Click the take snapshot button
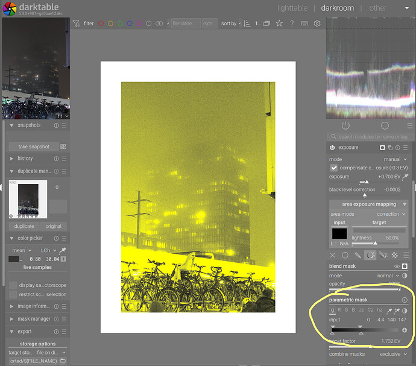This screenshot has width=416, height=366. (x=34, y=147)
